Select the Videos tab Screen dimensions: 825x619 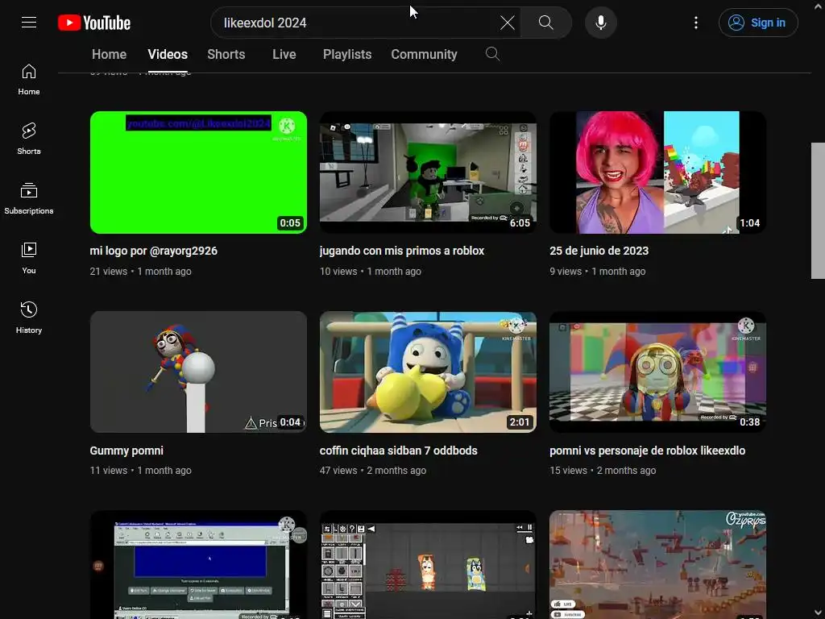click(x=168, y=54)
